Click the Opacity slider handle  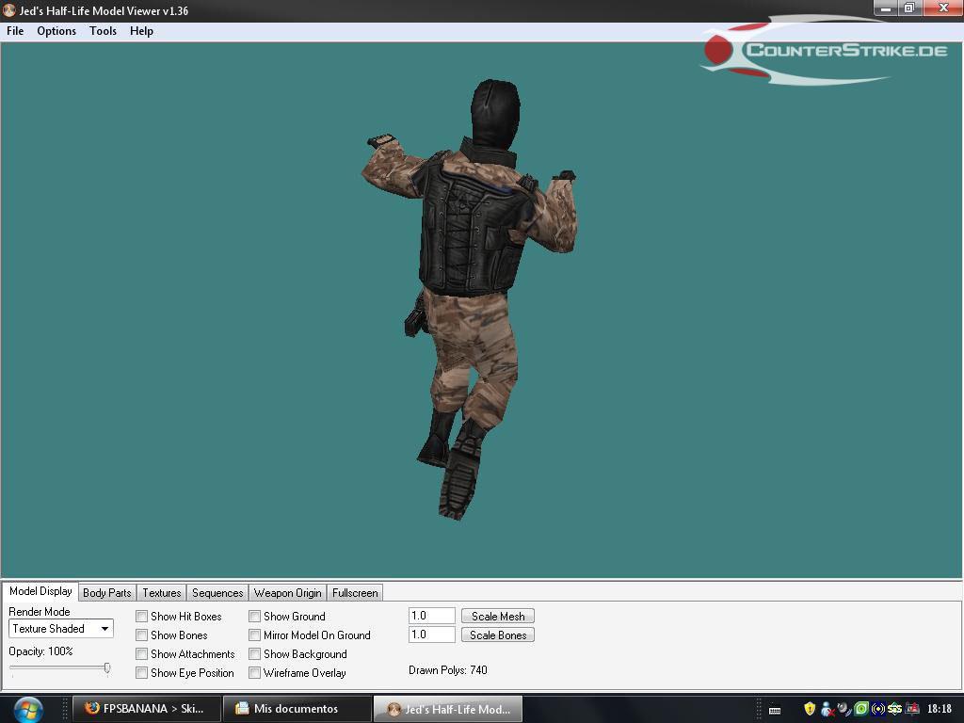point(107,668)
